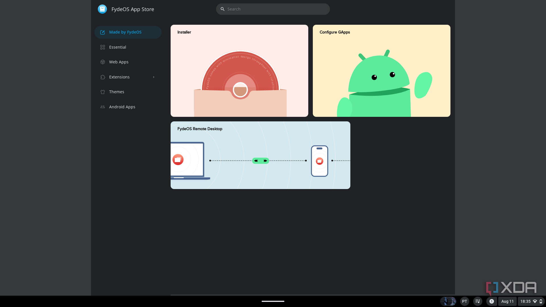Viewport: 546px width, 307px height.
Task: Open the Essential category
Action: pos(117,47)
